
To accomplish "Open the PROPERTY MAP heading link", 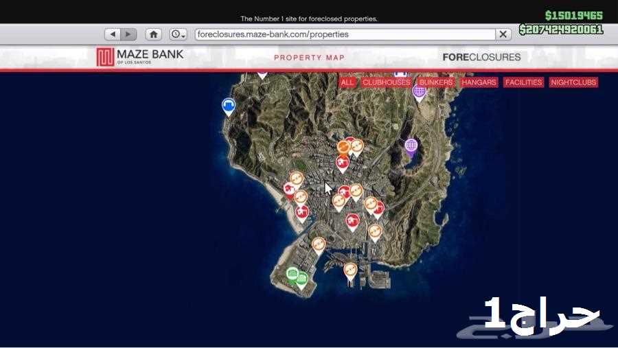I will 310,58.
